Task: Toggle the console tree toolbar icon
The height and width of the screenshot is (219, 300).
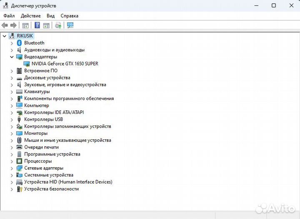Action: point(25,25)
